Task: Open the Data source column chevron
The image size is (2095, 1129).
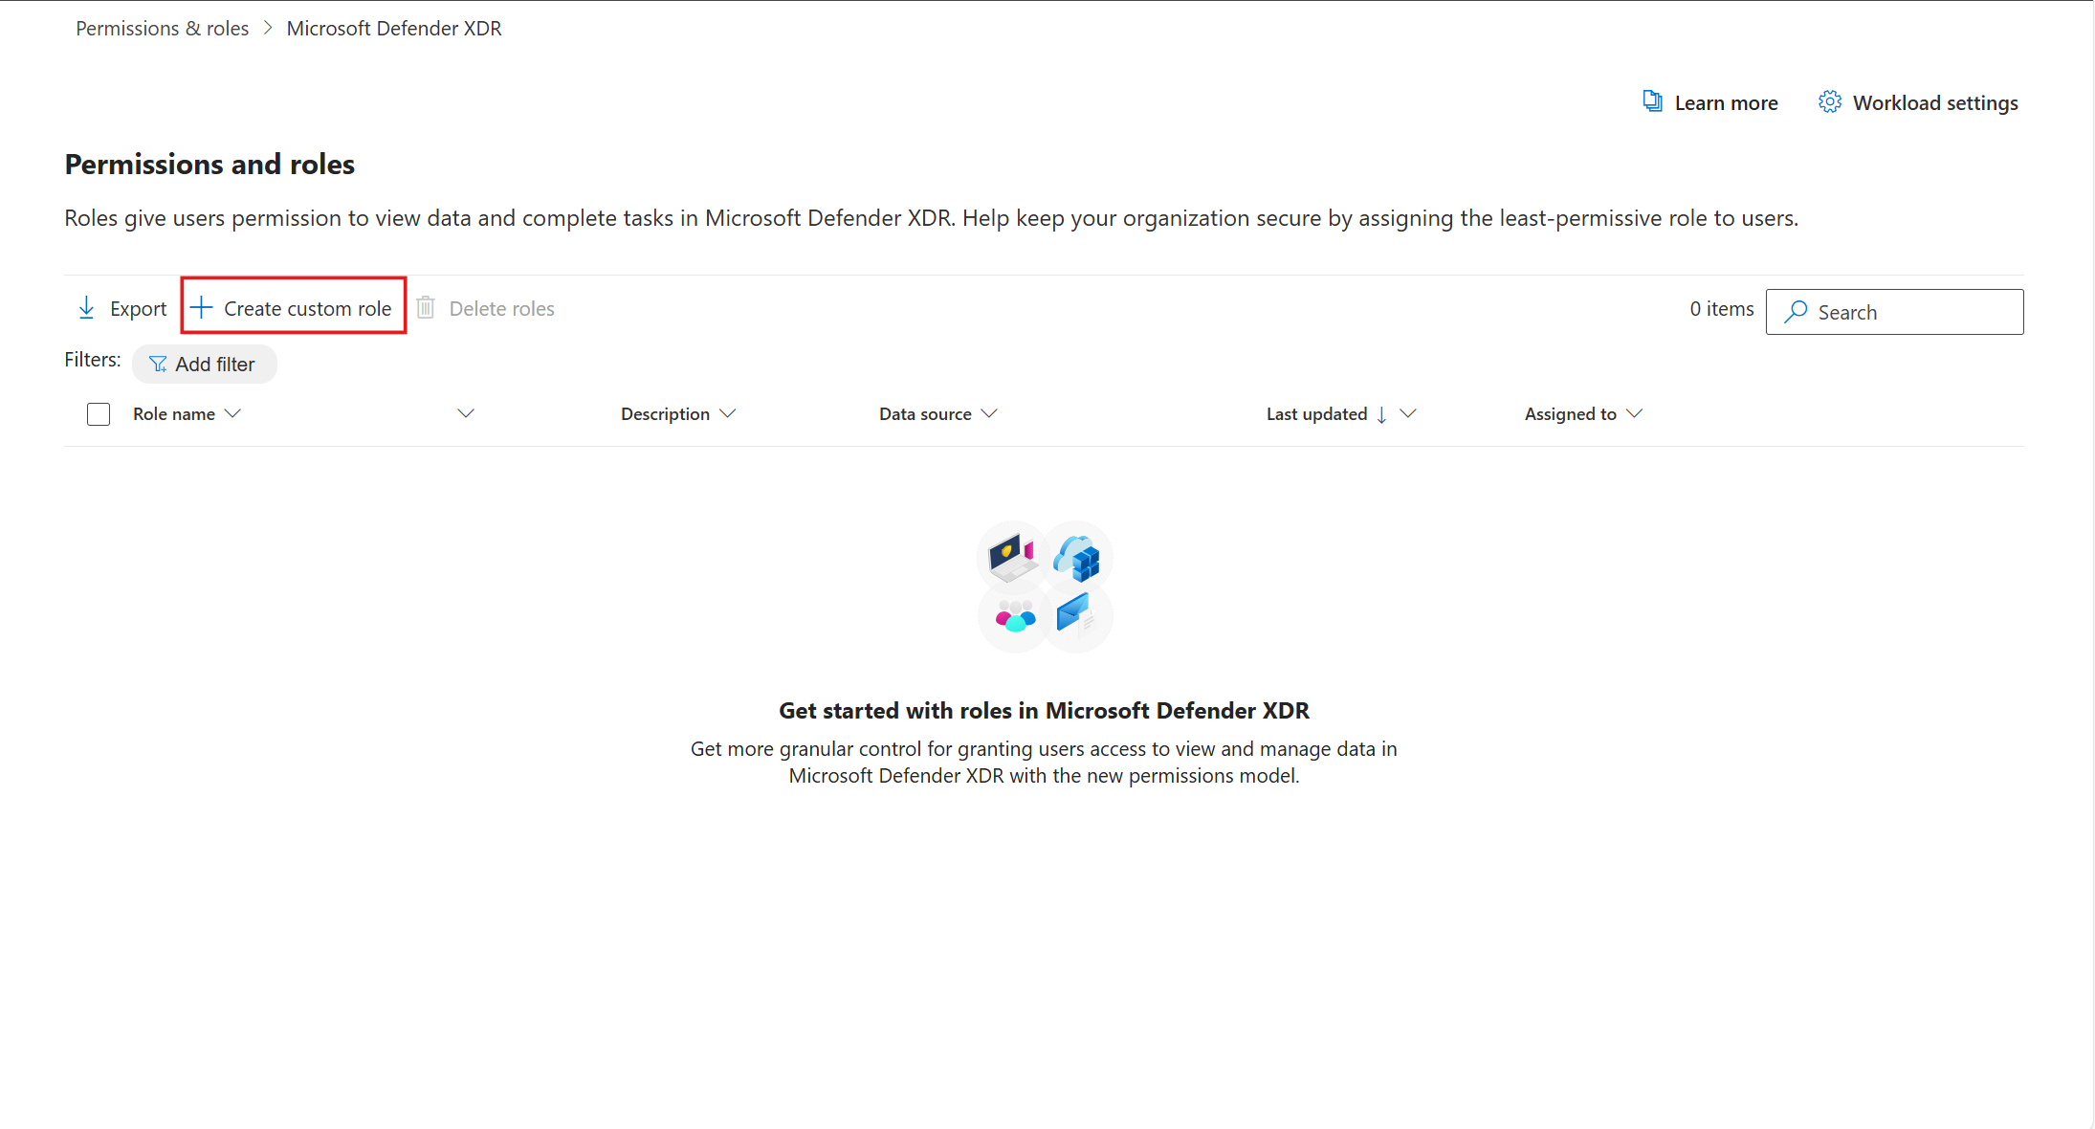Action: click(989, 413)
